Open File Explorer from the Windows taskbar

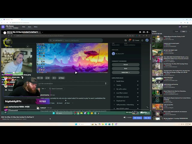click(x=103, y=124)
